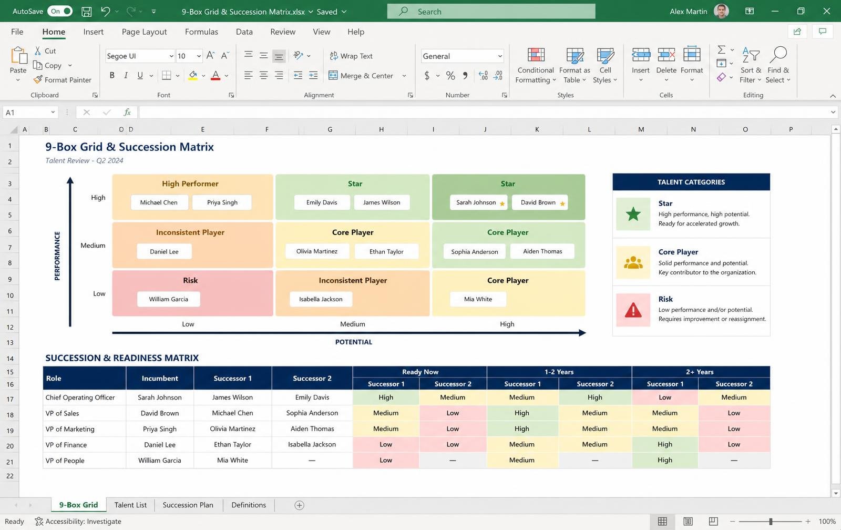Viewport: 841px width, 530px height.
Task: Click the Paste clipboard icon
Action: coord(18,55)
